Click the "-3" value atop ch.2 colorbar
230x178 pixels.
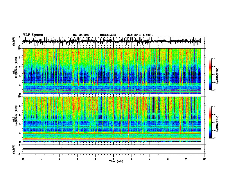[214, 107]
